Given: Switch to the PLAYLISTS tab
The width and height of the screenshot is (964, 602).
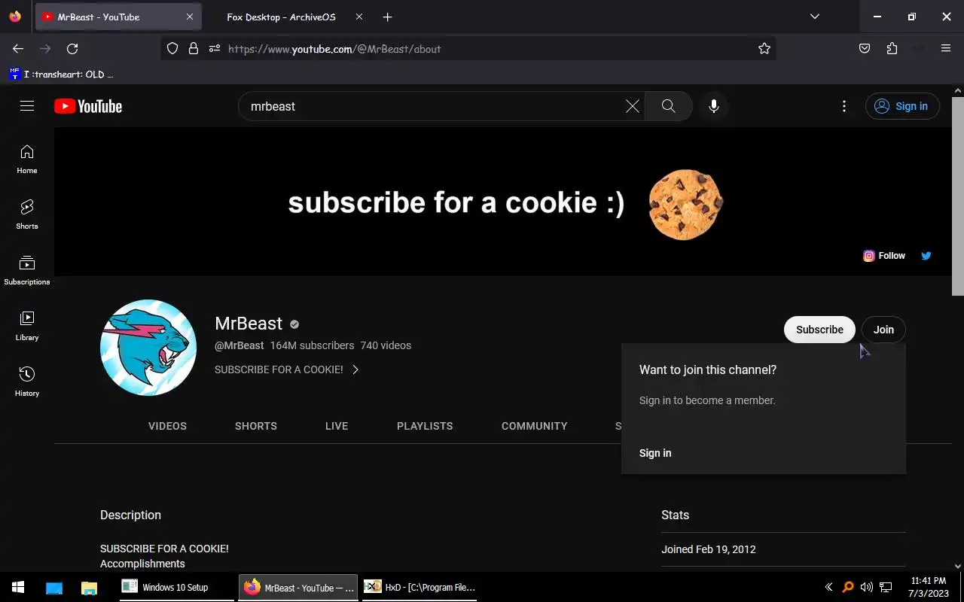Looking at the screenshot, I should coord(425,426).
